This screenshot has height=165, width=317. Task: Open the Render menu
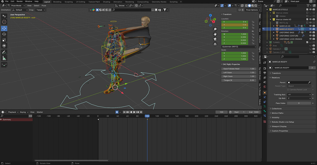[20, 2]
